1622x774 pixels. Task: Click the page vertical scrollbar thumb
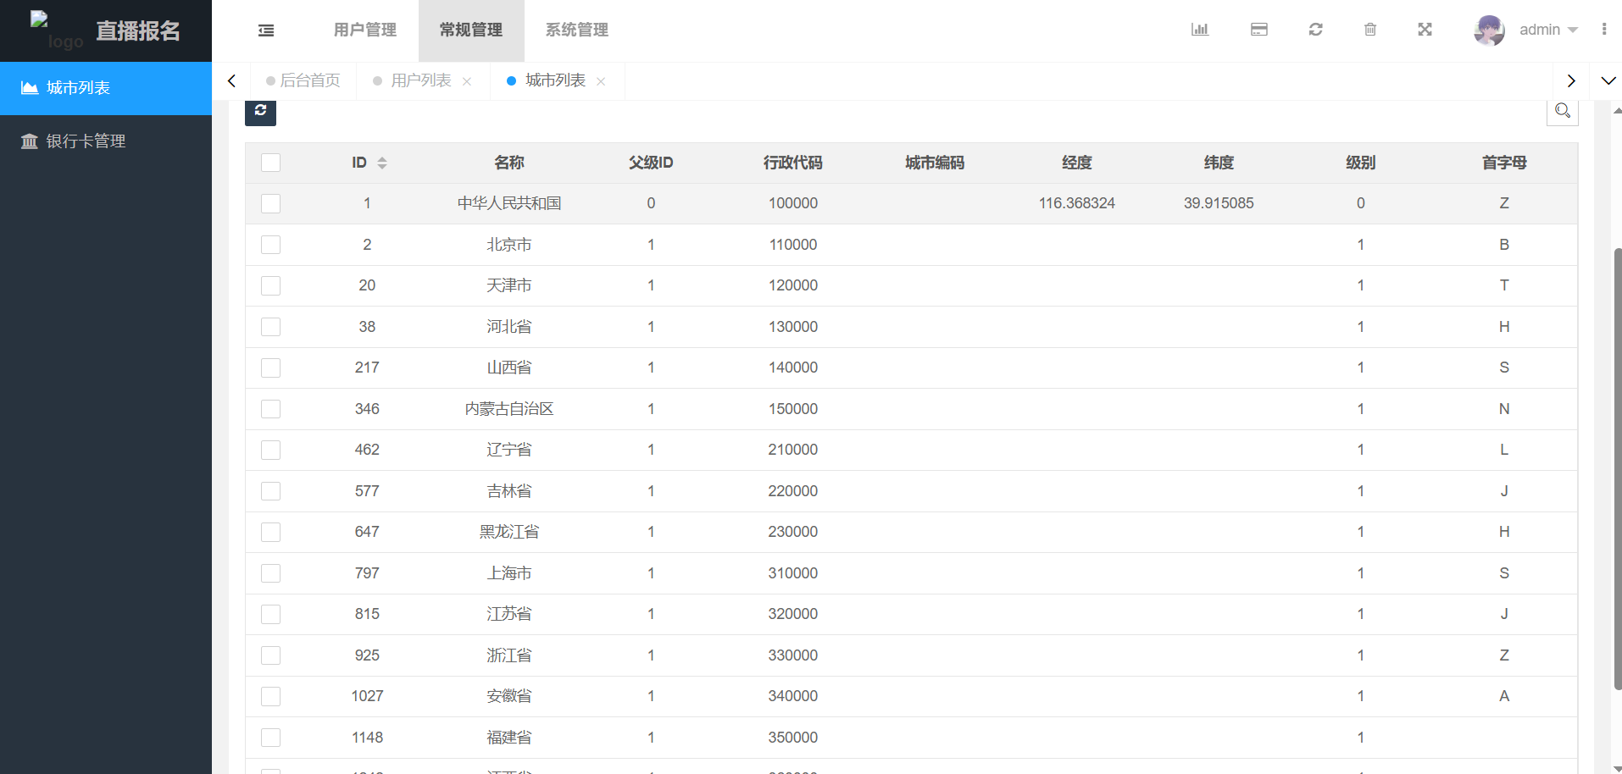[x=1618, y=468]
